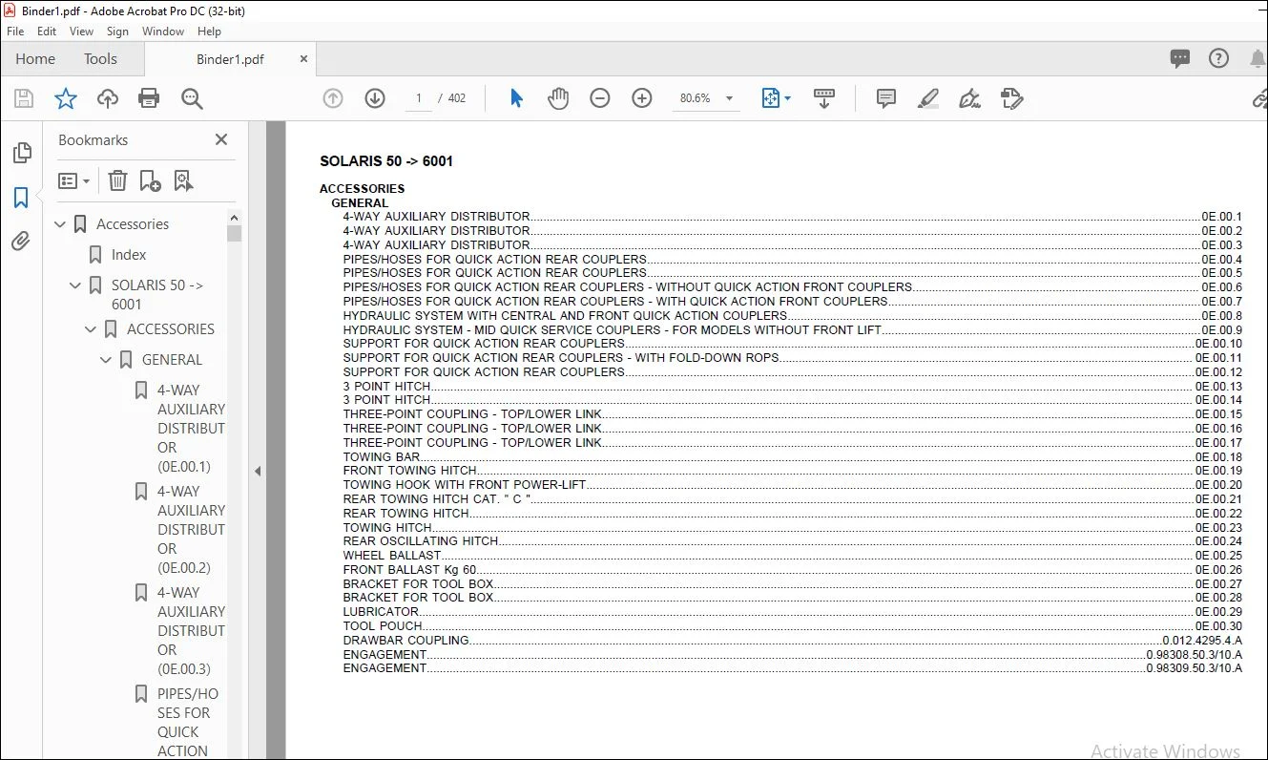Image resolution: width=1268 pixels, height=760 pixels.
Task: Open the Window menu
Action: pos(163,32)
